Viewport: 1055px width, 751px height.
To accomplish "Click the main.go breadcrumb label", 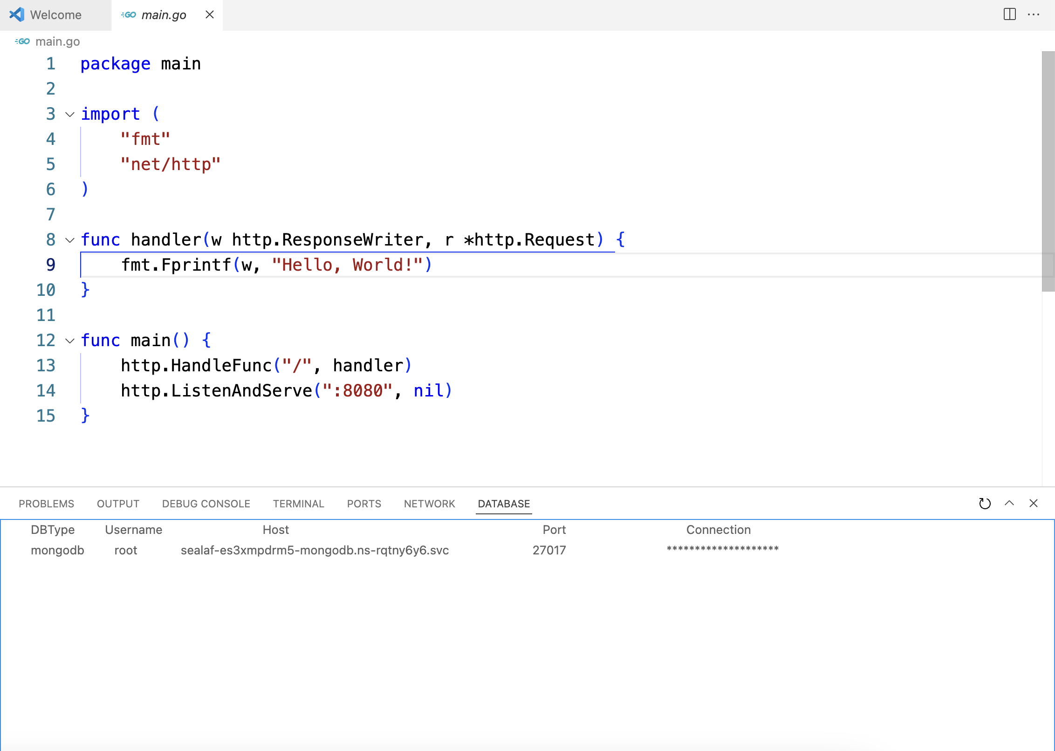I will [58, 41].
